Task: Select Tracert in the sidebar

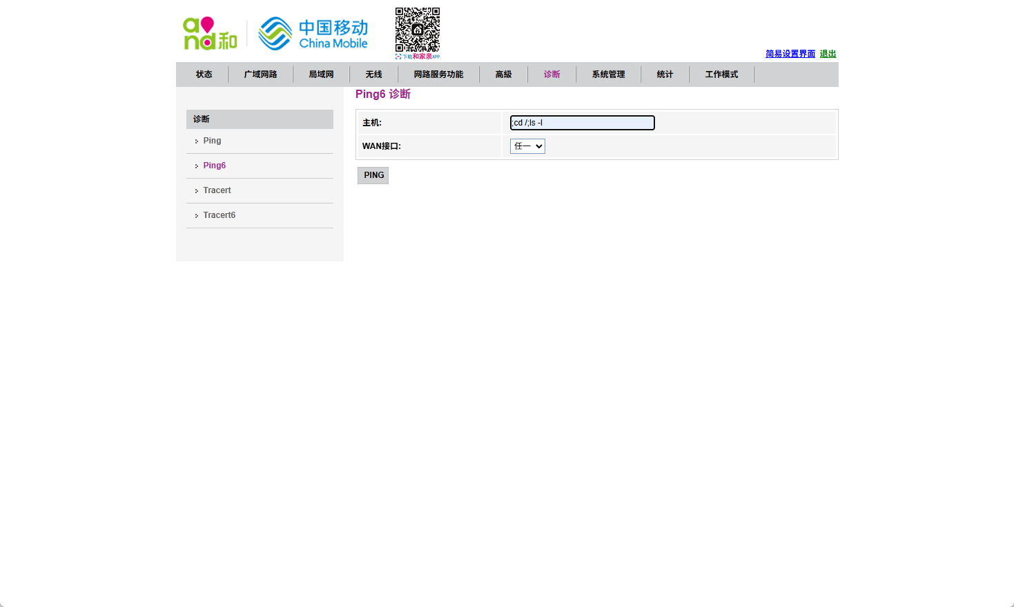Action: pyautogui.click(x=217, y=190)
